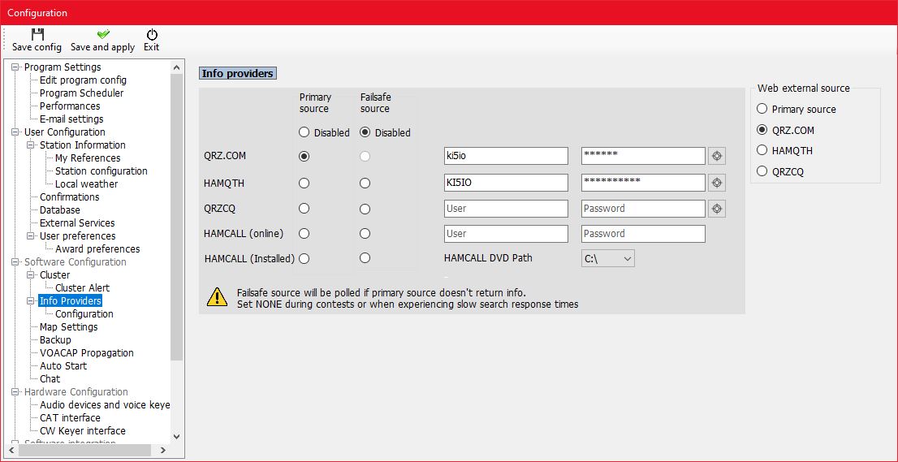
Task: Open Chat settings
Action: [50, 379]
